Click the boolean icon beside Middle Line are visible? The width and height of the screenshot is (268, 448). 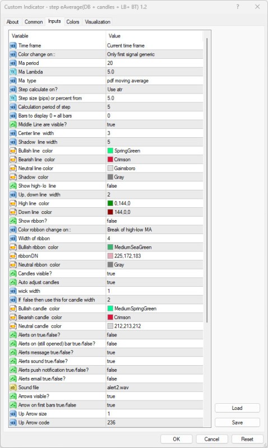(13, 124)
